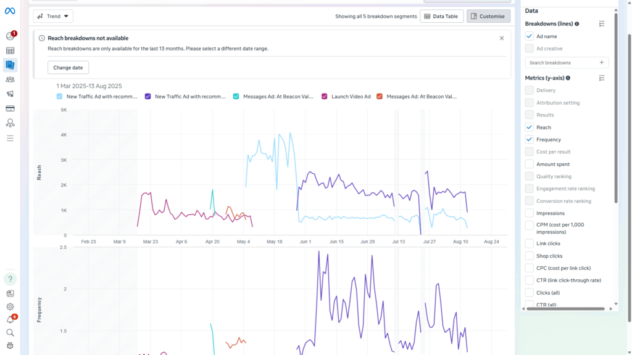The image size is (632, 355).
Task: Check the Results metric
Action: click(x=529, y=115)
